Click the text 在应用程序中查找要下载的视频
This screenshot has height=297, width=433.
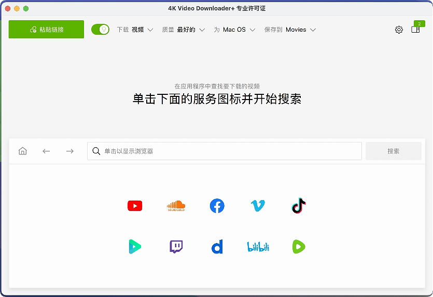(217, 86)
